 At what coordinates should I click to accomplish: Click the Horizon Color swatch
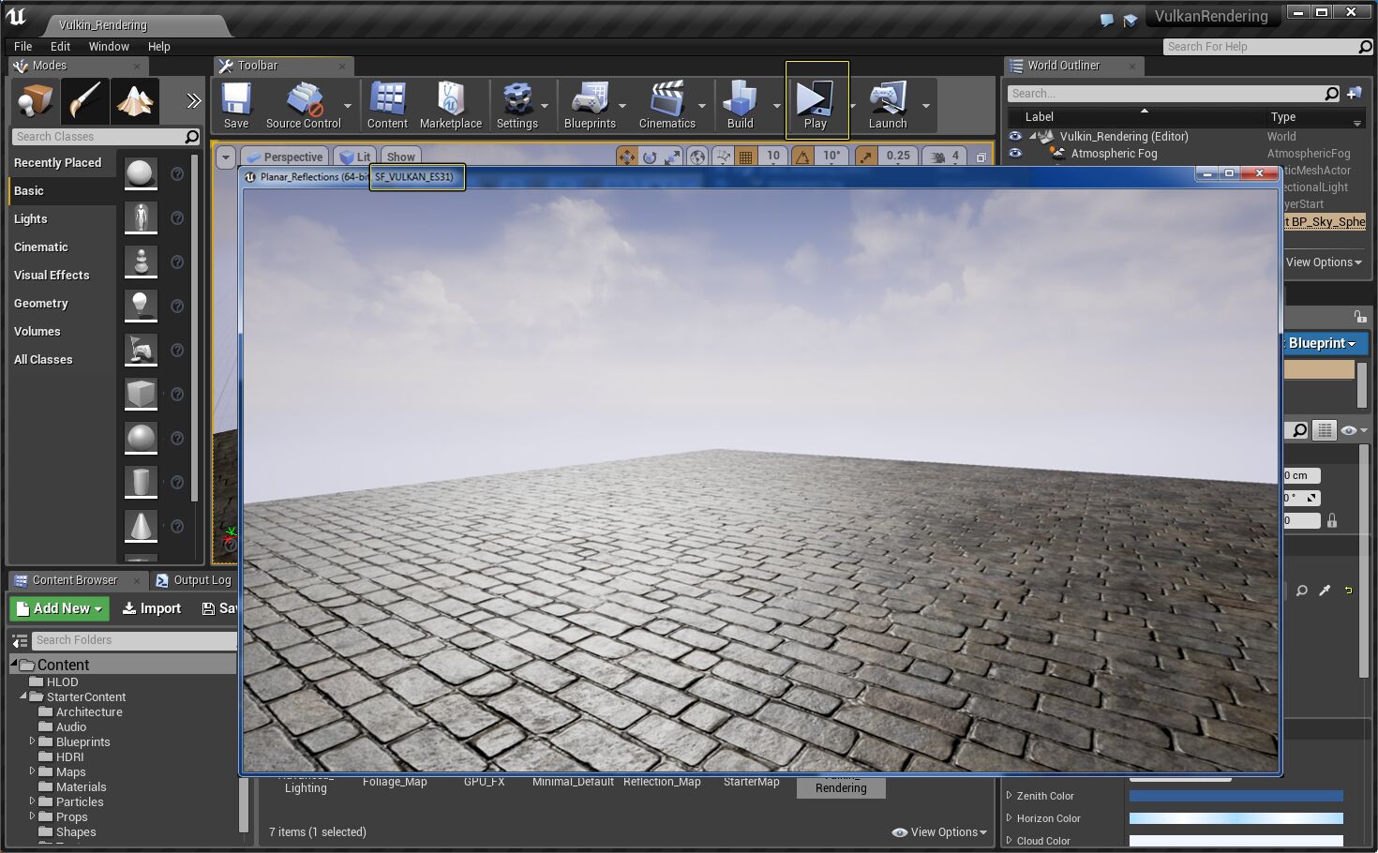pos(1236,818)
